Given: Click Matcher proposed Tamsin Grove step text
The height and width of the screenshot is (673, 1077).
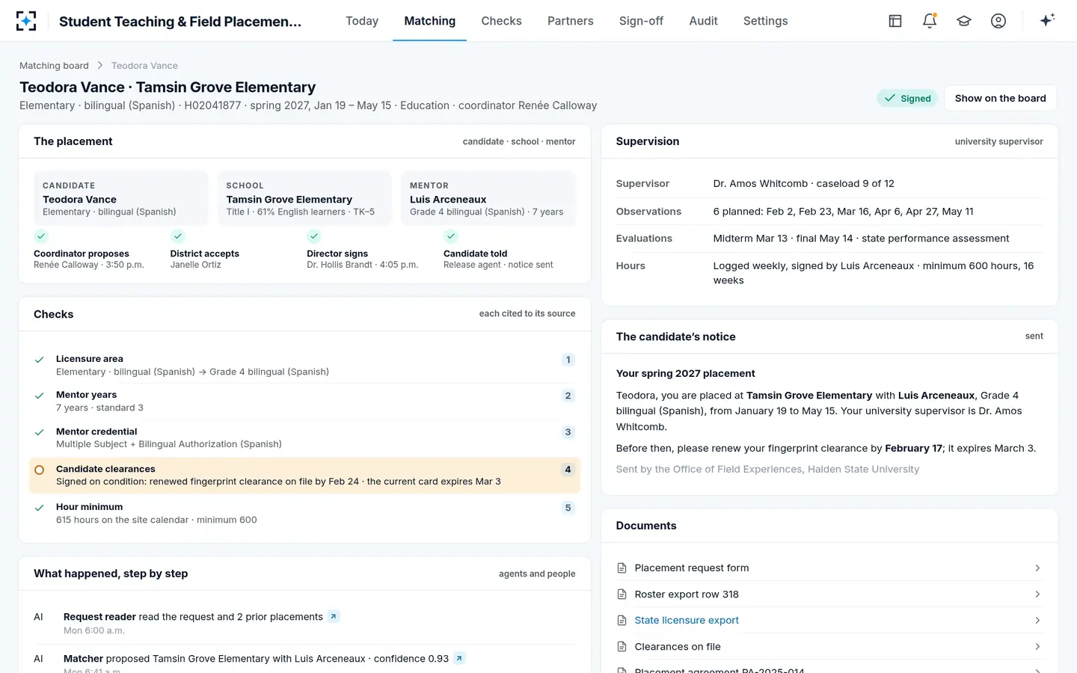Looking at the screenshot, I should click(x=256, y=659).
